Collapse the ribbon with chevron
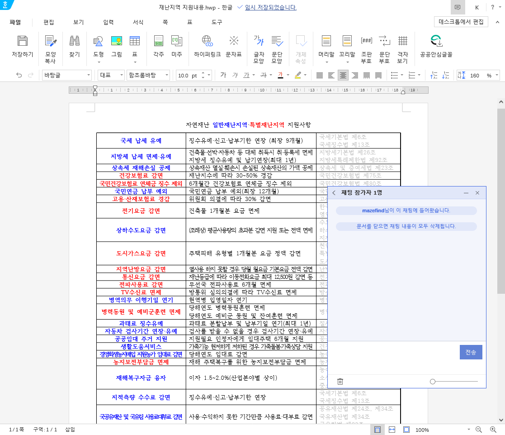505x435 pixels. point(498,22)
